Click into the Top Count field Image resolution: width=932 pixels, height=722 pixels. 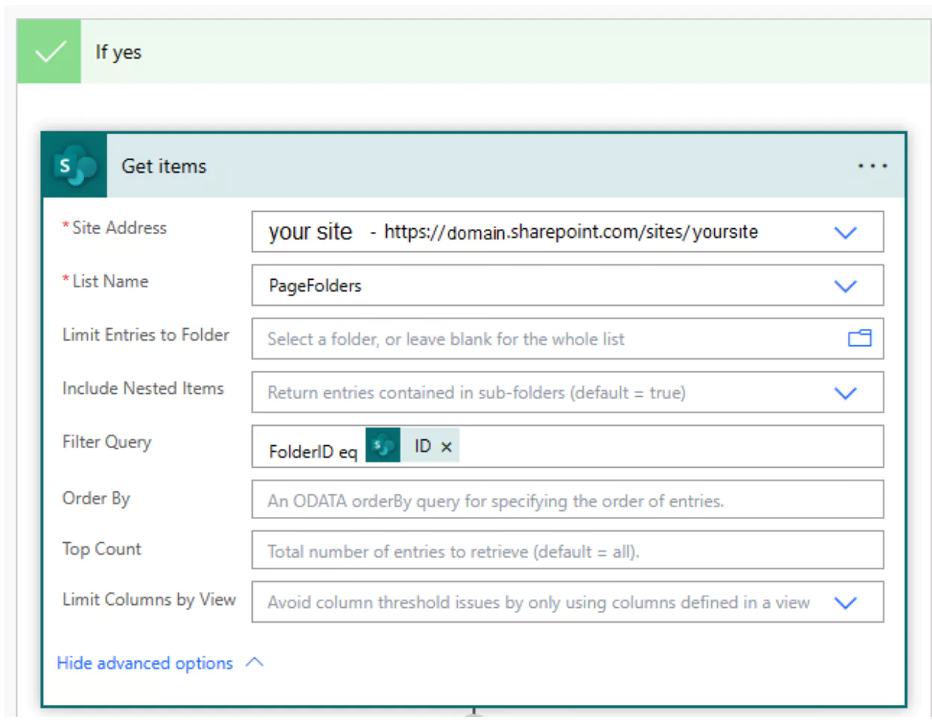(x=567, y=550)
